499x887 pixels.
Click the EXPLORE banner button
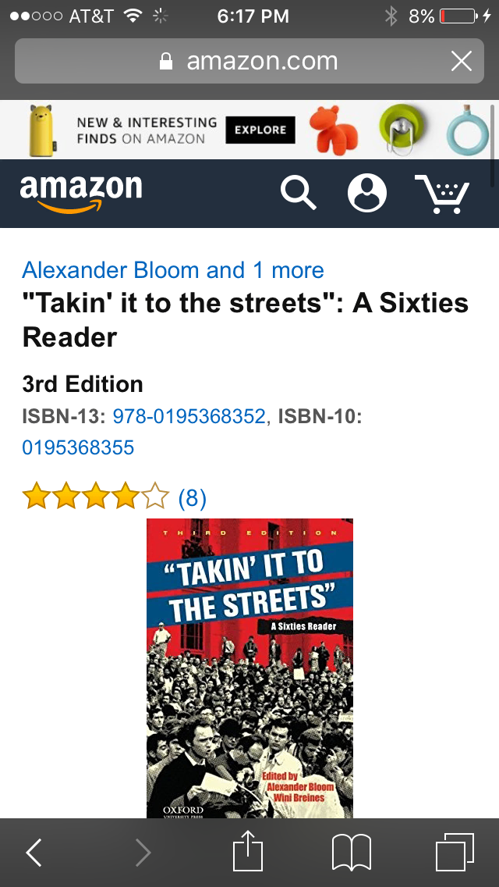pos(260,130)
